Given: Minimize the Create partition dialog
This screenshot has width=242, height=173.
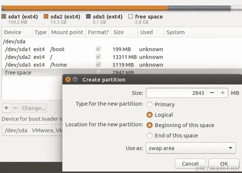Looking at the screenshot, I should [x=75, y=80].
